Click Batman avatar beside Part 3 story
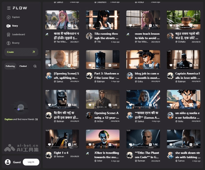Image resolution: width=205 pixels, height=170 pixels. coord(89,75)
